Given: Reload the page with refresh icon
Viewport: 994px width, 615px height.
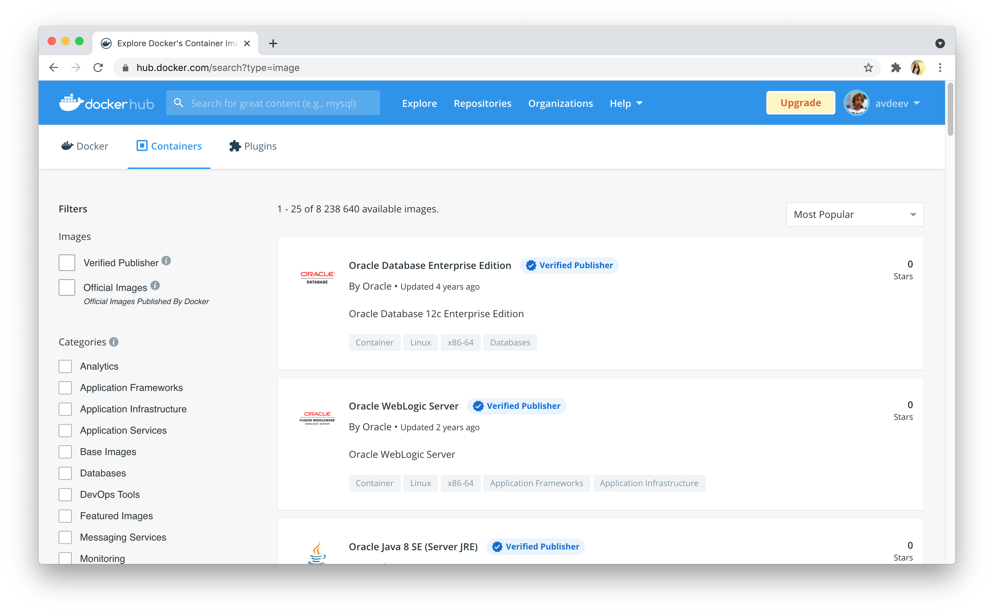Looking at the screenshot, I should pyautogui.click(x=98, y=68).
